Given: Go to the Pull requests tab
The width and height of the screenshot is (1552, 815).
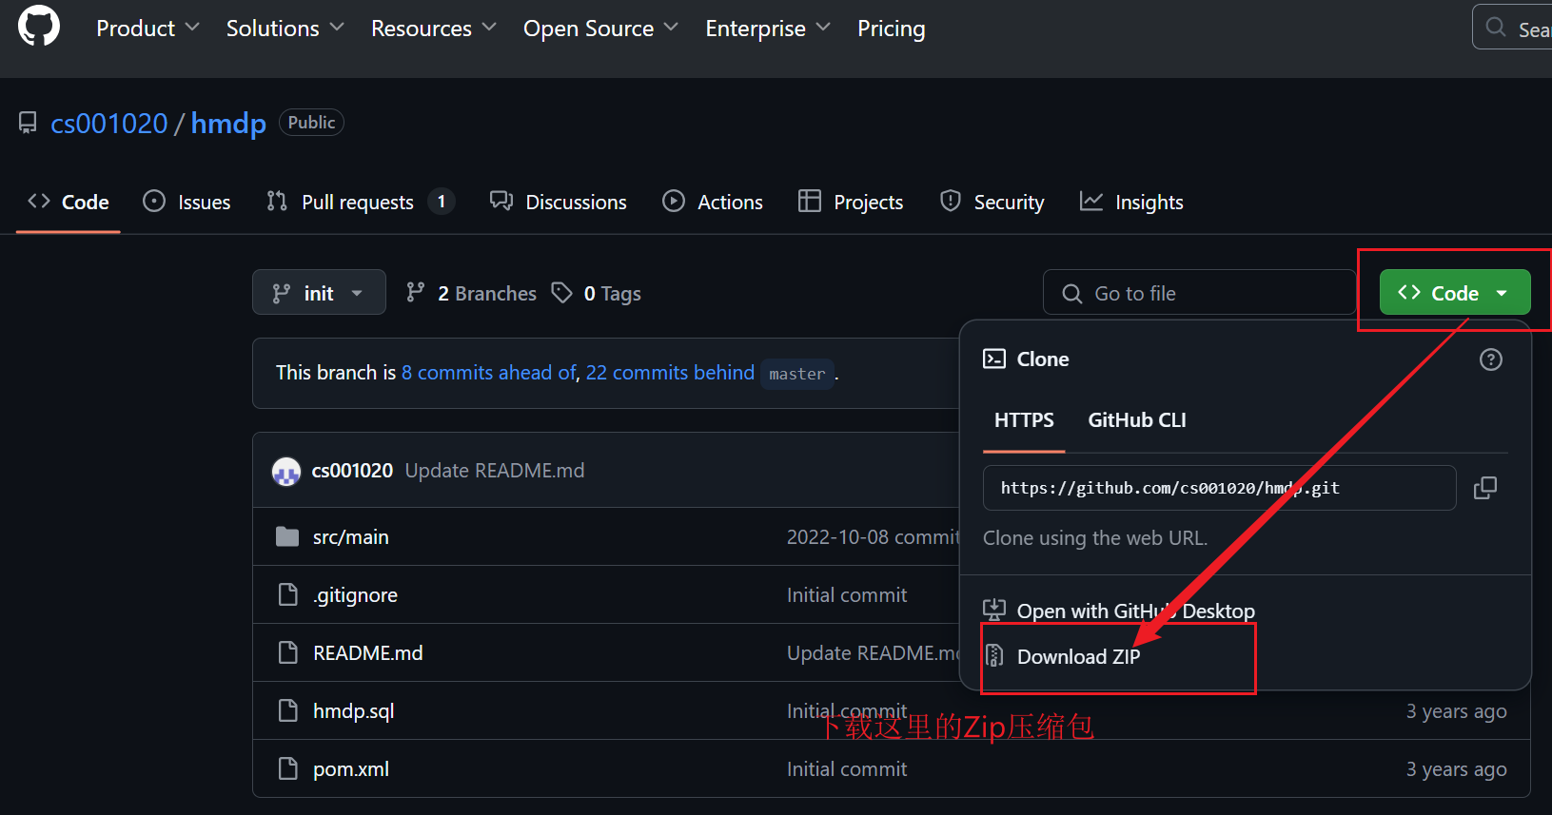Looking at the screenshot, I should [x=360, y=202].
